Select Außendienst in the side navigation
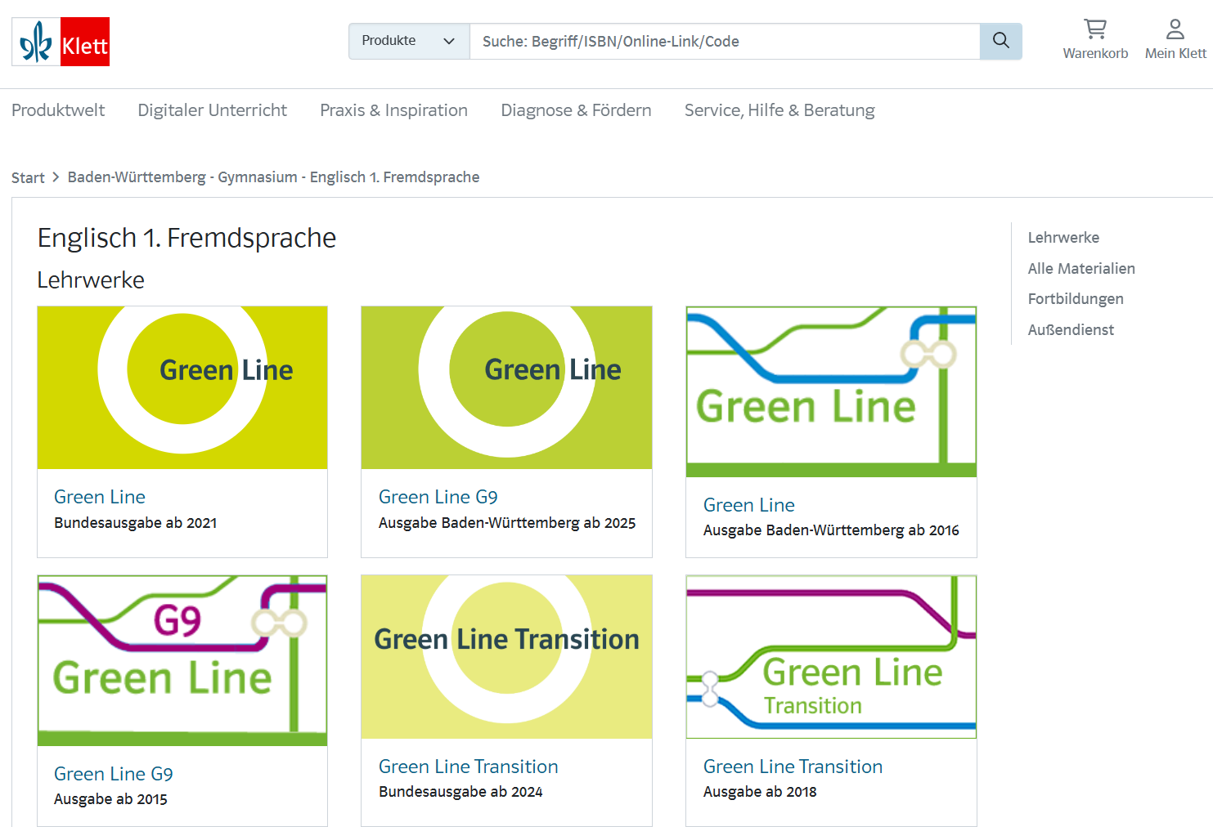Image resolution: width=1213 pixels, height=827 pixels. click(1070, 330)
